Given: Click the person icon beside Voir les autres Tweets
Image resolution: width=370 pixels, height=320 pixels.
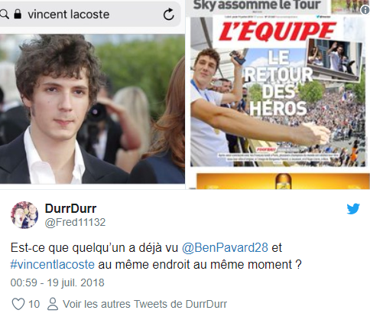Looking at the screenshot, I should (53, 304).
